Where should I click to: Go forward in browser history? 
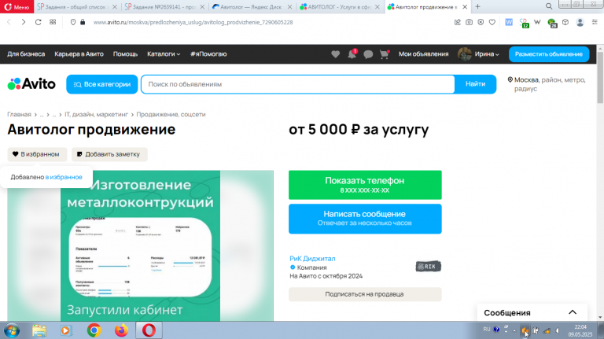pos(24,22)
